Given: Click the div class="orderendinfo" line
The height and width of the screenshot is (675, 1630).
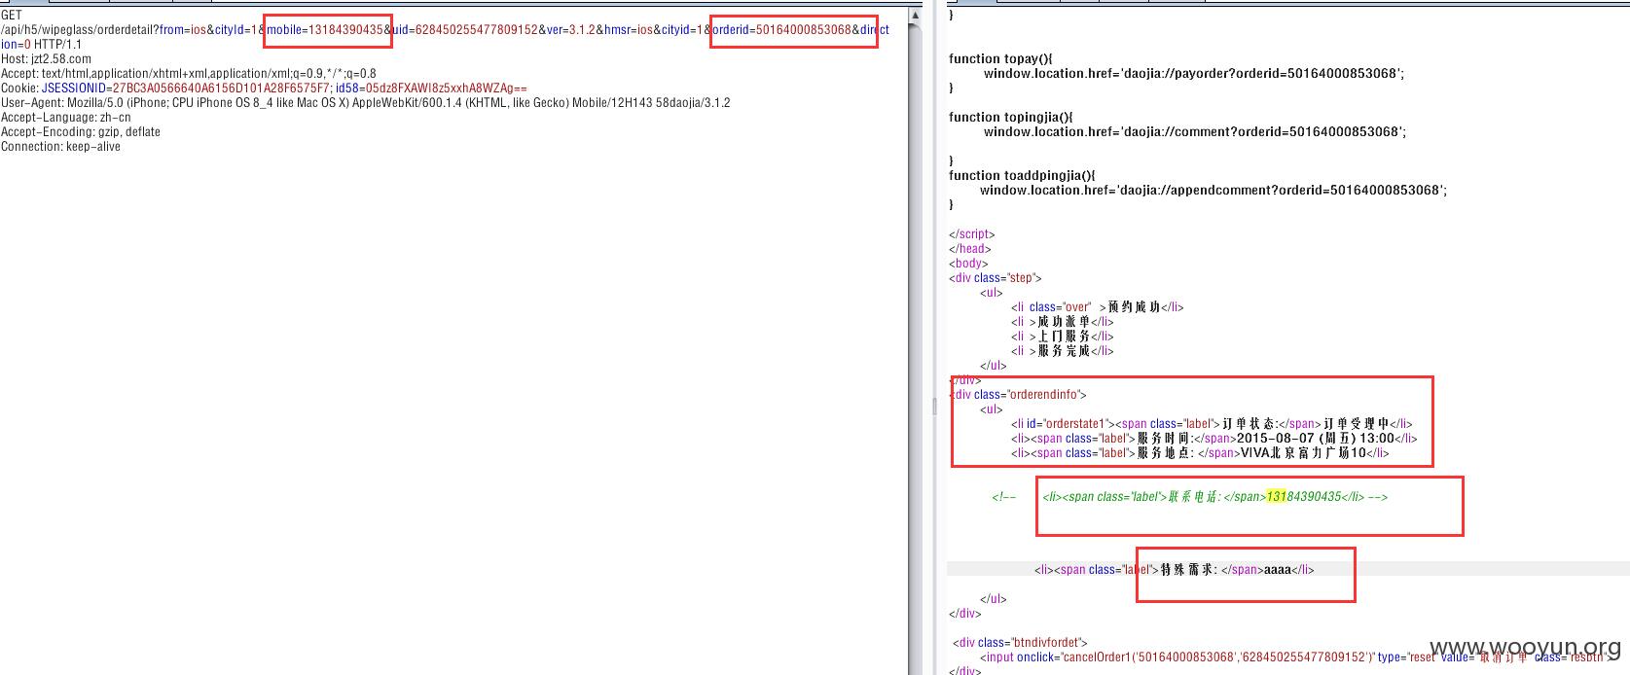Looking at the screenshot, I should point(1019,395).
